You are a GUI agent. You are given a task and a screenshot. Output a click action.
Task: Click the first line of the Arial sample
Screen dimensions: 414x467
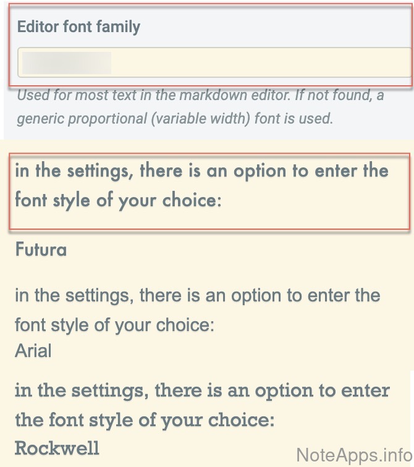point(196,295)
